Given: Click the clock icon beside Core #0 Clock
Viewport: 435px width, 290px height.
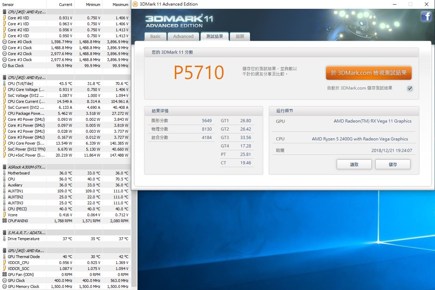Looking at the screenshot, I should pos(5,42).
